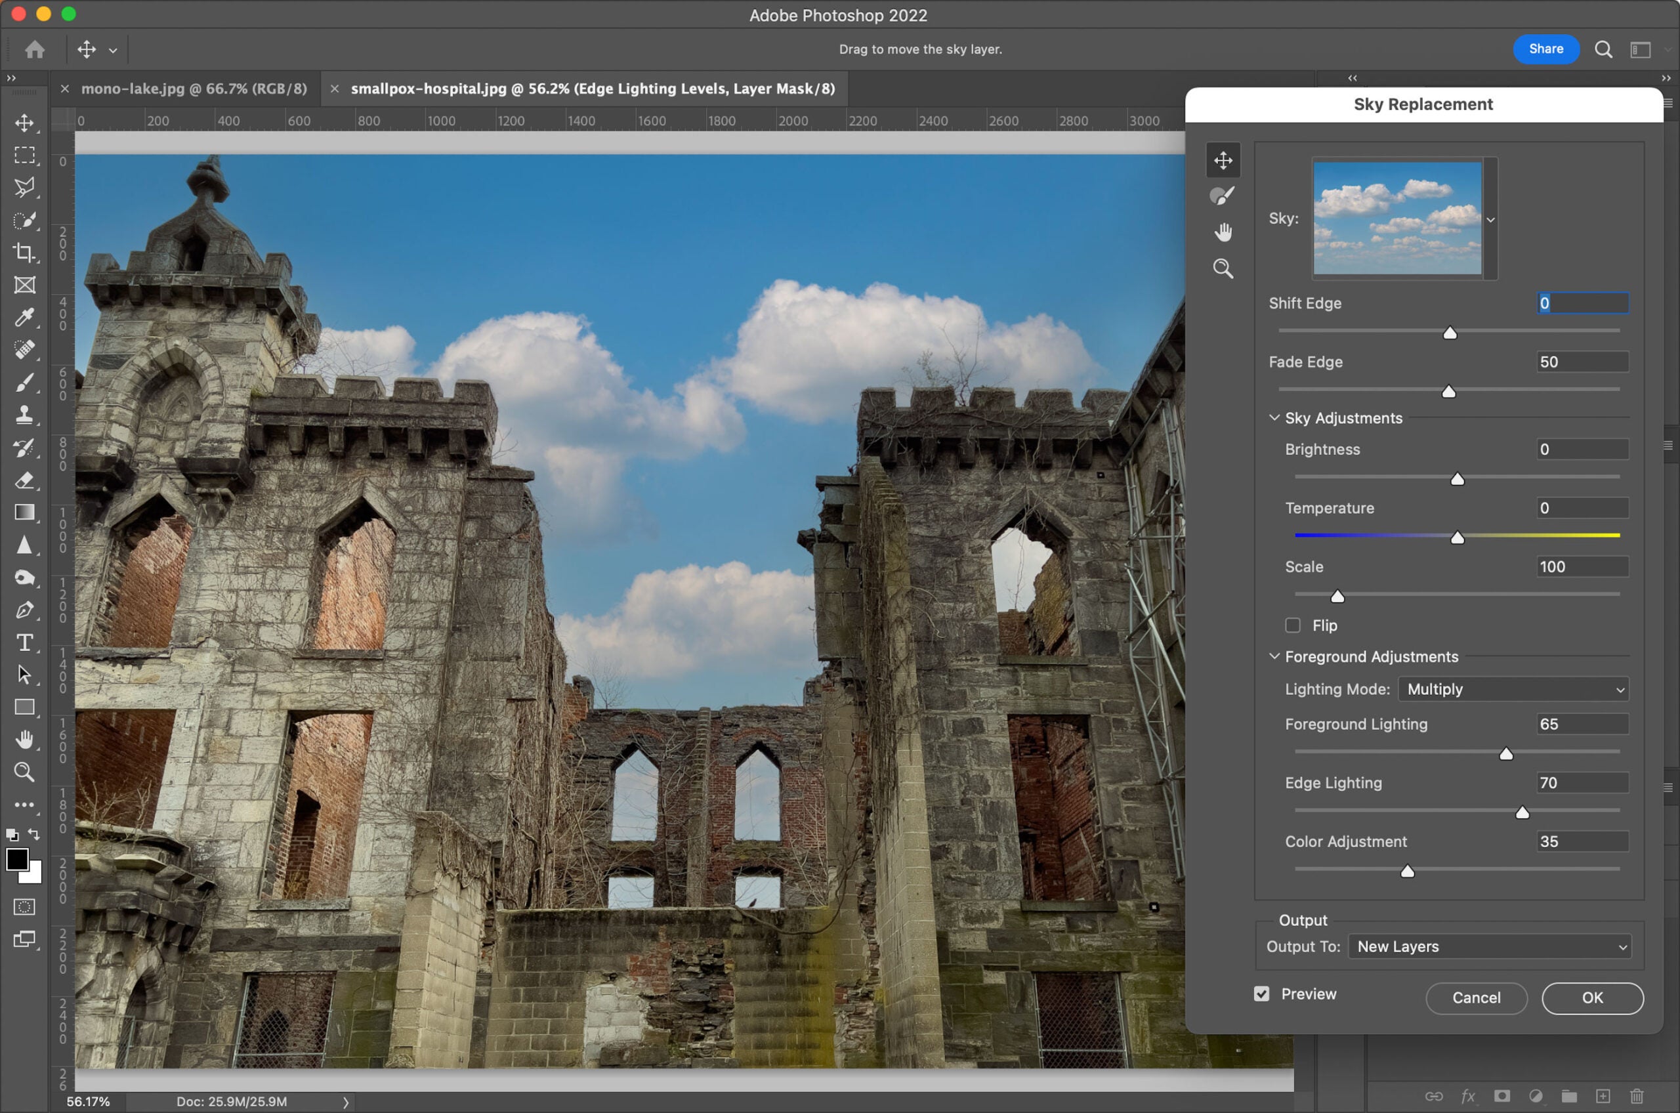Cancel the Sky Replacement dialog
1680x1113 pixels.
click(x=1477, y=998)
